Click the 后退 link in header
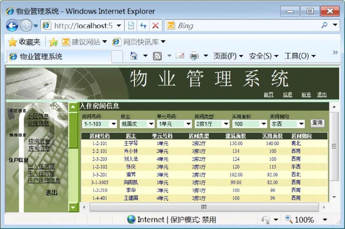This screenshot has height=229, width=345. point(287,95)
